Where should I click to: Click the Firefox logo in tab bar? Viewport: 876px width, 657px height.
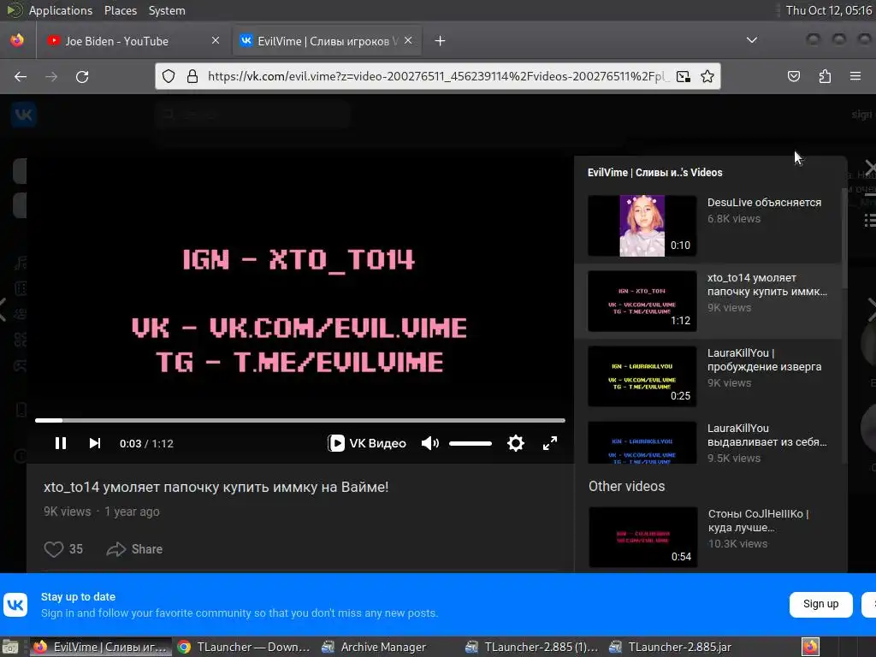(17, 40)
